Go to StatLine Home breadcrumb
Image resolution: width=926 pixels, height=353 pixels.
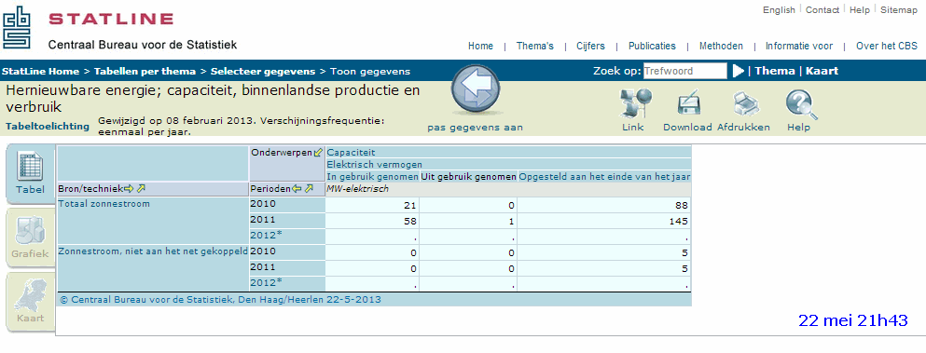pos(40,72)
